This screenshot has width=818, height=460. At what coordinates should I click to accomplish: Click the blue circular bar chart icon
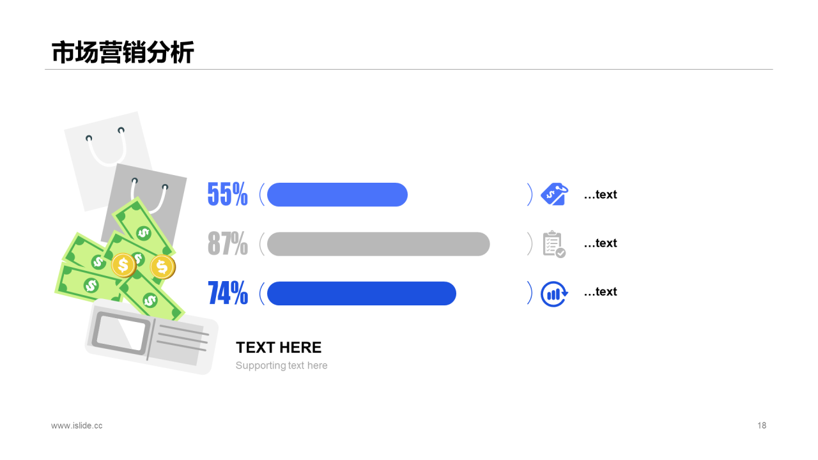point(554,294)
